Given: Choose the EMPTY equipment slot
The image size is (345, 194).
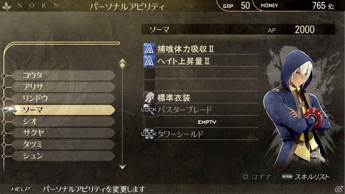Looking at the screenshot, I should tap(201, 122).
